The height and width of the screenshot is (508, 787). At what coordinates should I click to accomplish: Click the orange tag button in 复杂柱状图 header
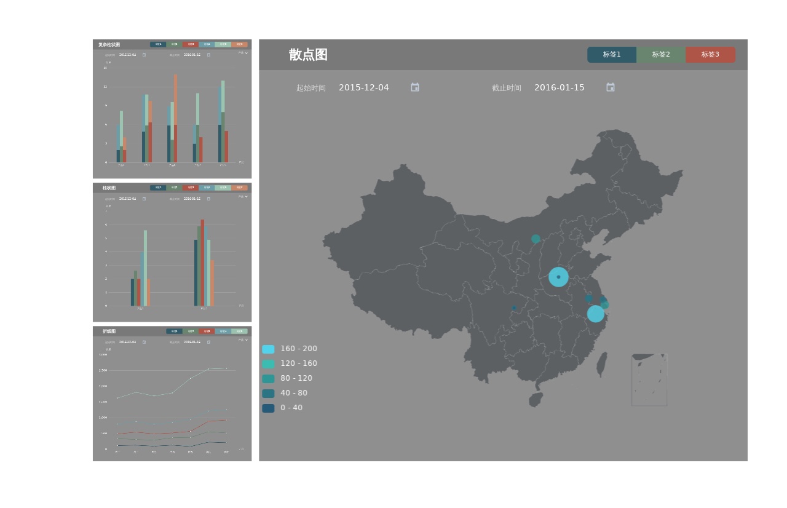click(x=240, y=44)
